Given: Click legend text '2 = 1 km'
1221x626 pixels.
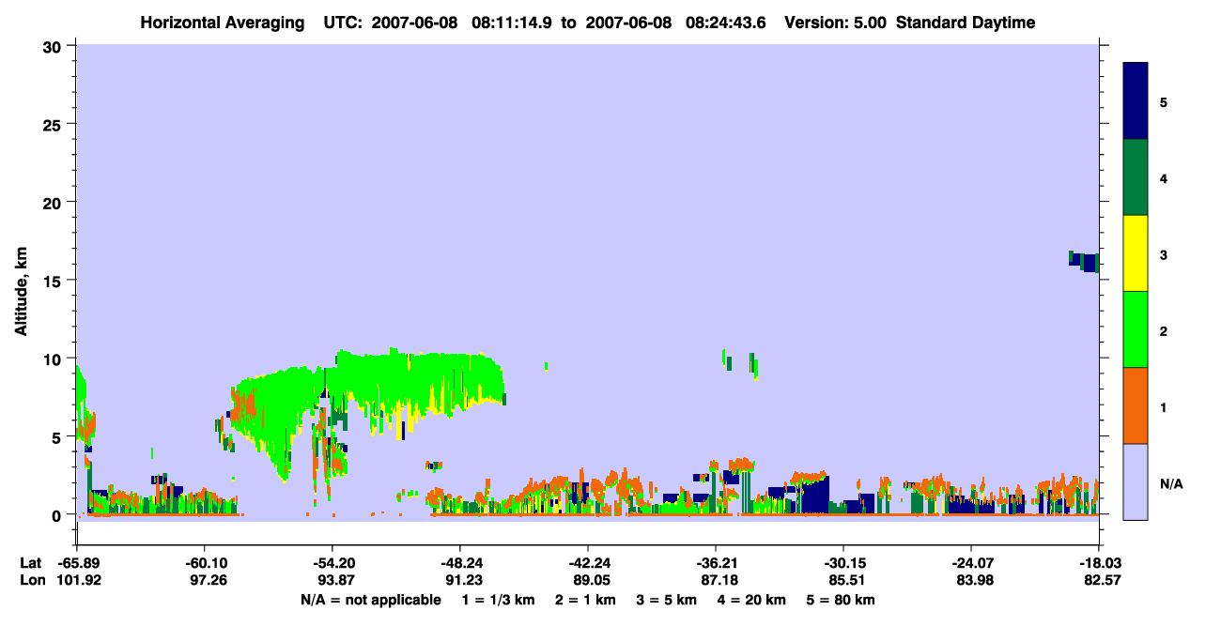Looking at the screenshot, I should [587, 600].
